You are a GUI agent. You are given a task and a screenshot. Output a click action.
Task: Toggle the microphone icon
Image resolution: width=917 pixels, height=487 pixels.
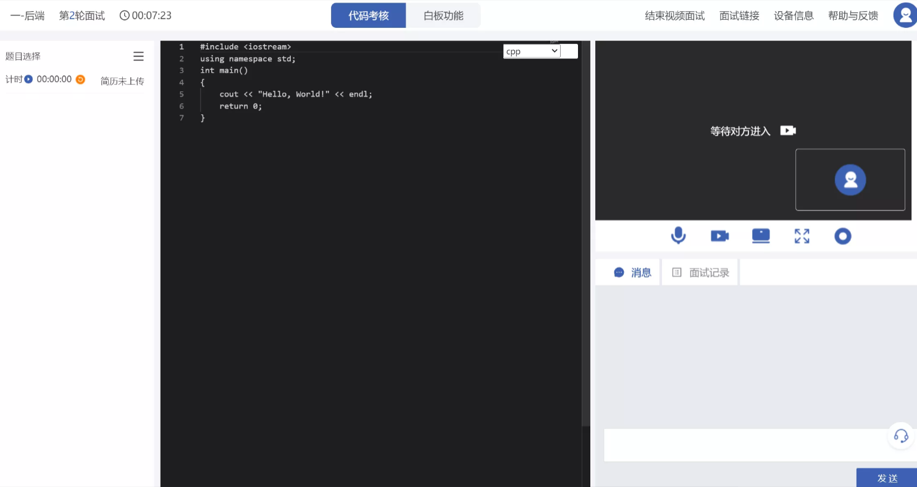click(678, 236)
